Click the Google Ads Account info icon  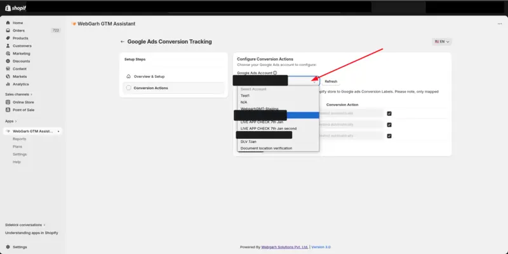pyautogui.click(x=275, y=73)
